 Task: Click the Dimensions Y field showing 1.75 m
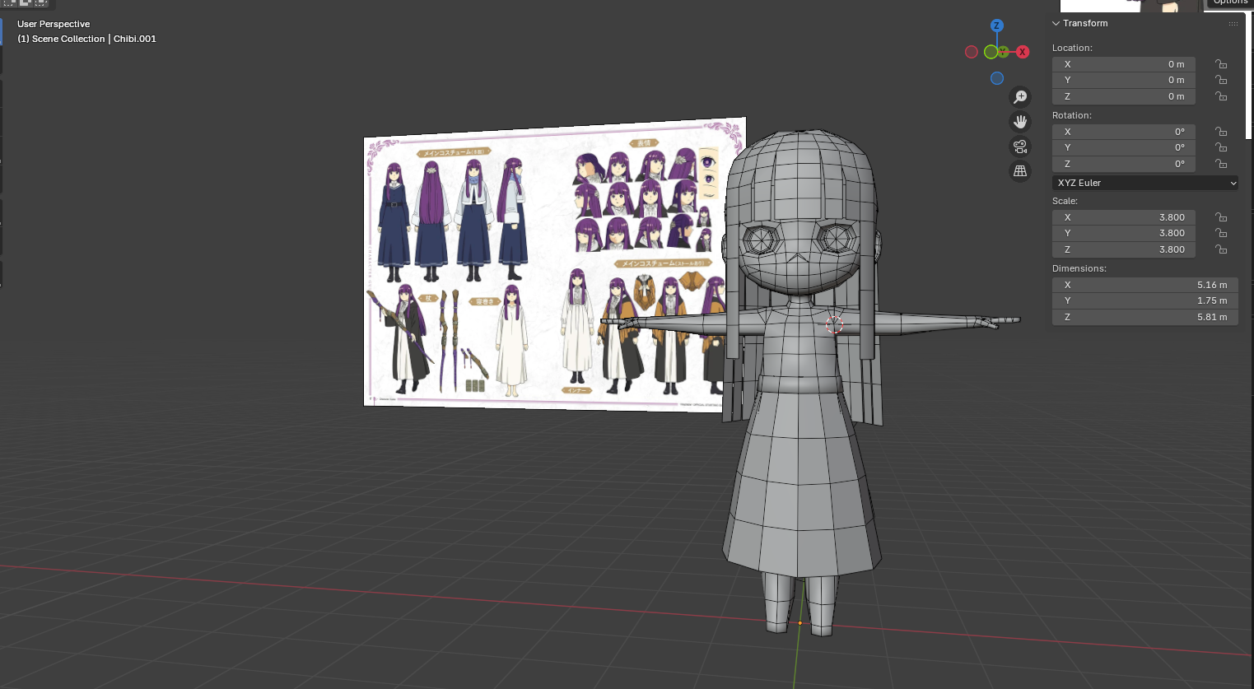coord(1145,300)
